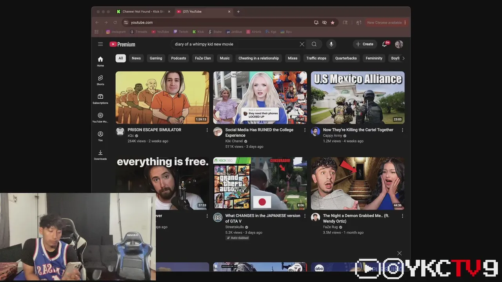Open the Instagram bookmark

pos(116,32)
